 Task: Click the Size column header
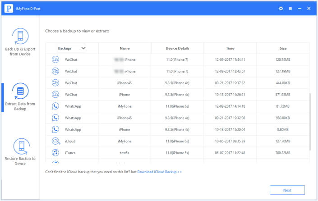(283, 48)
